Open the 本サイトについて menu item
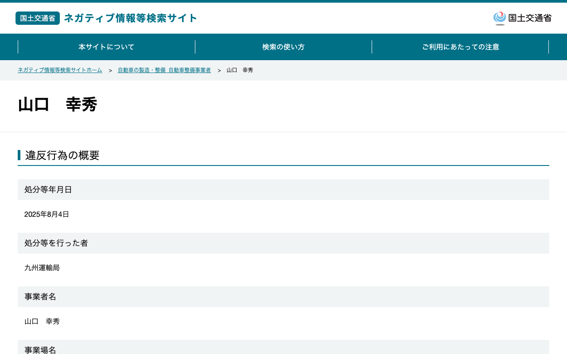Viewport: 567px width, 354px height. tap(106, 47)
